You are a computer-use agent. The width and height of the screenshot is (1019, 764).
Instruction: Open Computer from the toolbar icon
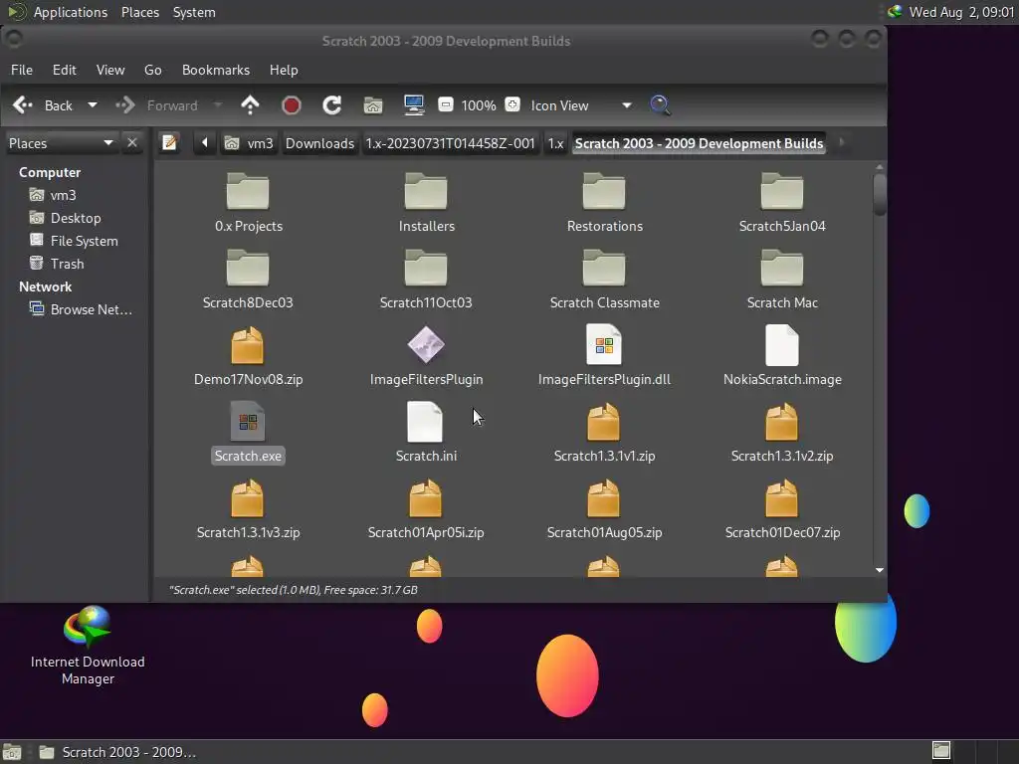414,105
